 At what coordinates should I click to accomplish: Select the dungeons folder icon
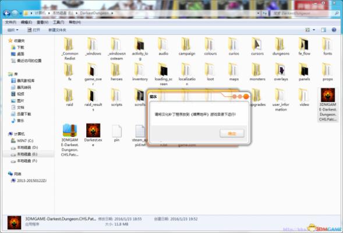point(281,44)
